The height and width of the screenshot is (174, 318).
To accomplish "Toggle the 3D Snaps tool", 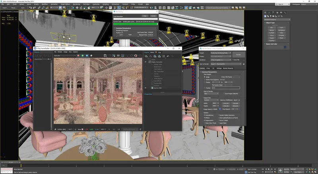I will [115, 8].
